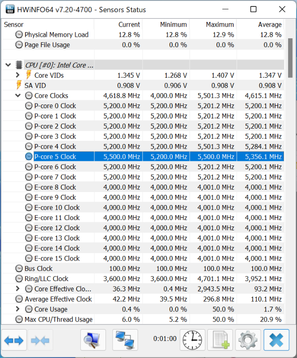
Task: Select the Ring/LLC Clock sensor row
Action: (x=46, y=279)
